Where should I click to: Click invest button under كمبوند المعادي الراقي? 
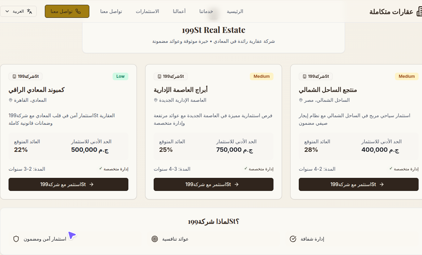68,184
